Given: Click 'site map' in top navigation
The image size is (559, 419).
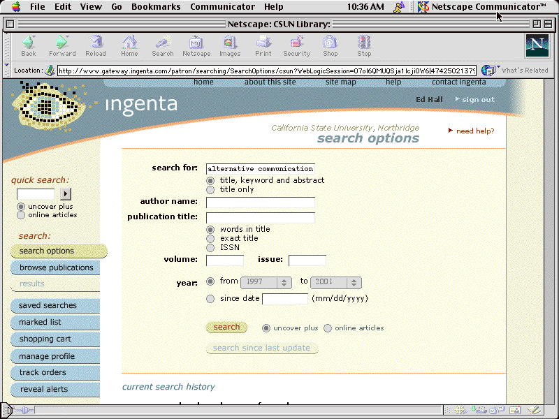Looking at the screenshot, I should 341,82.
